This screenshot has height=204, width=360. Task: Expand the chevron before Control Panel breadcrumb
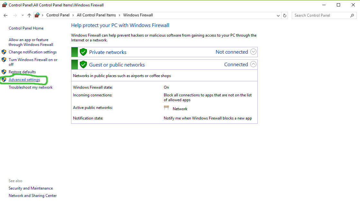(42, 15)
